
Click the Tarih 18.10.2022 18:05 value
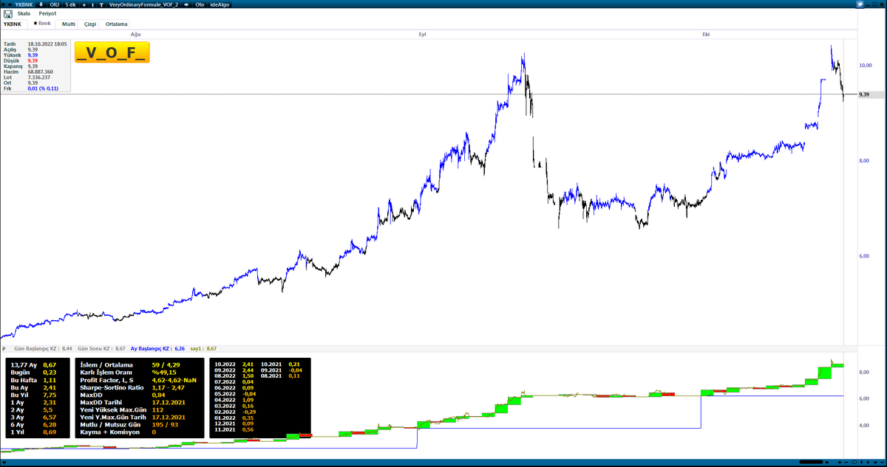pyautogui.click(x=47, y=44)
